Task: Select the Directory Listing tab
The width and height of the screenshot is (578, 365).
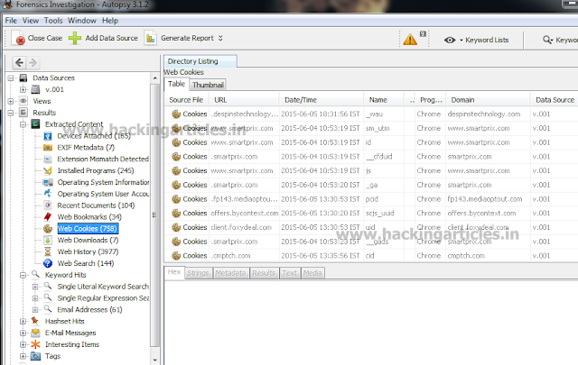Action: coord(200,61)
